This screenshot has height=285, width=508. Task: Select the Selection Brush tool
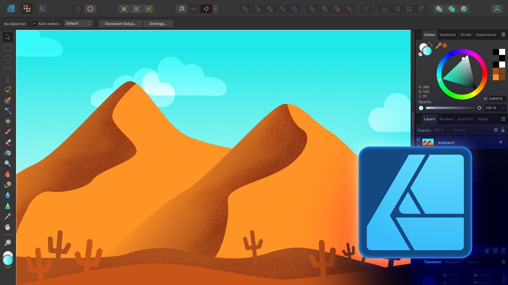click(x=8, y=101)
